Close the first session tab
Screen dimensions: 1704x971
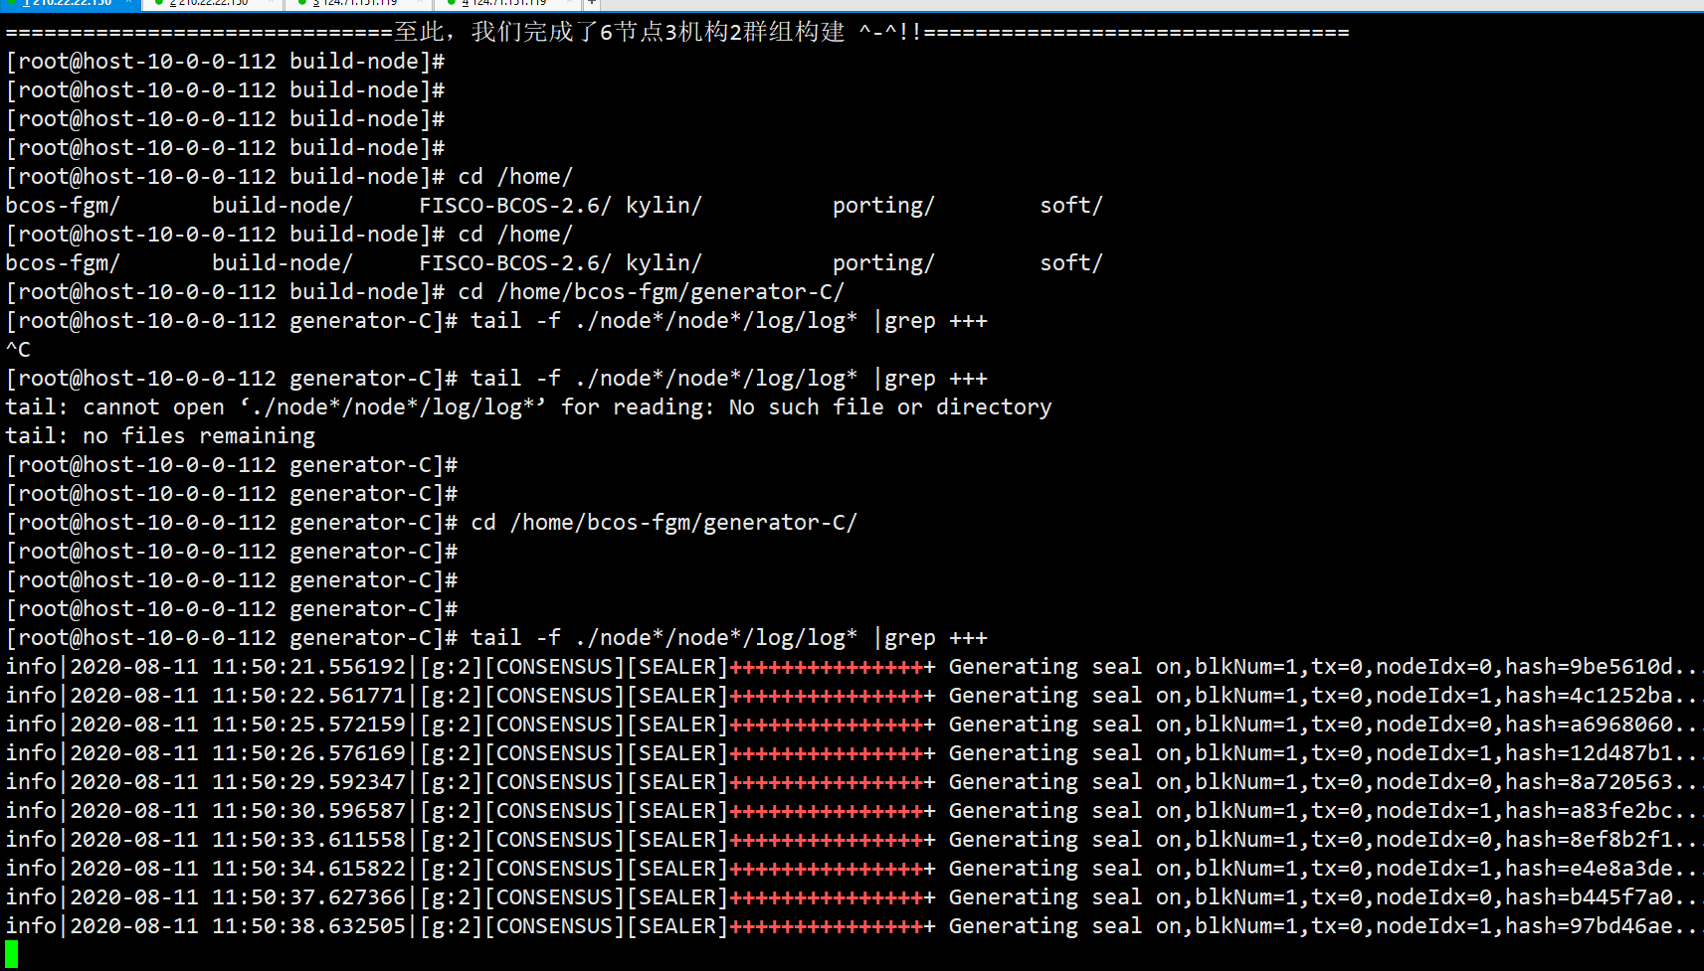[129, 3]
